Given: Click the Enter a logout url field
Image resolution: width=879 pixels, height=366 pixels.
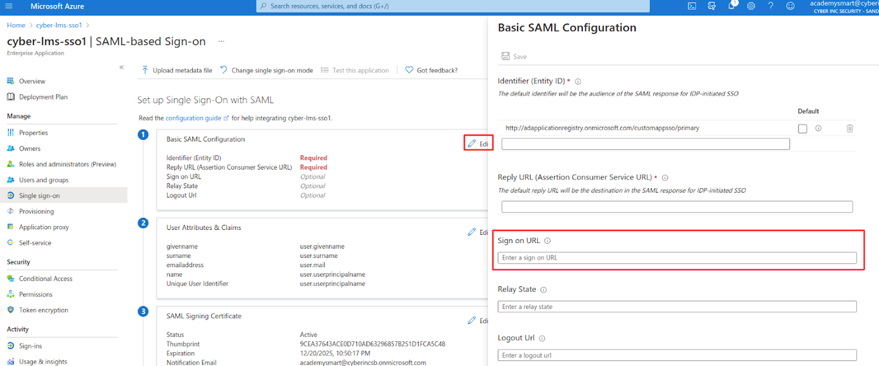Looking at the screenshot, I should (677, 355).
